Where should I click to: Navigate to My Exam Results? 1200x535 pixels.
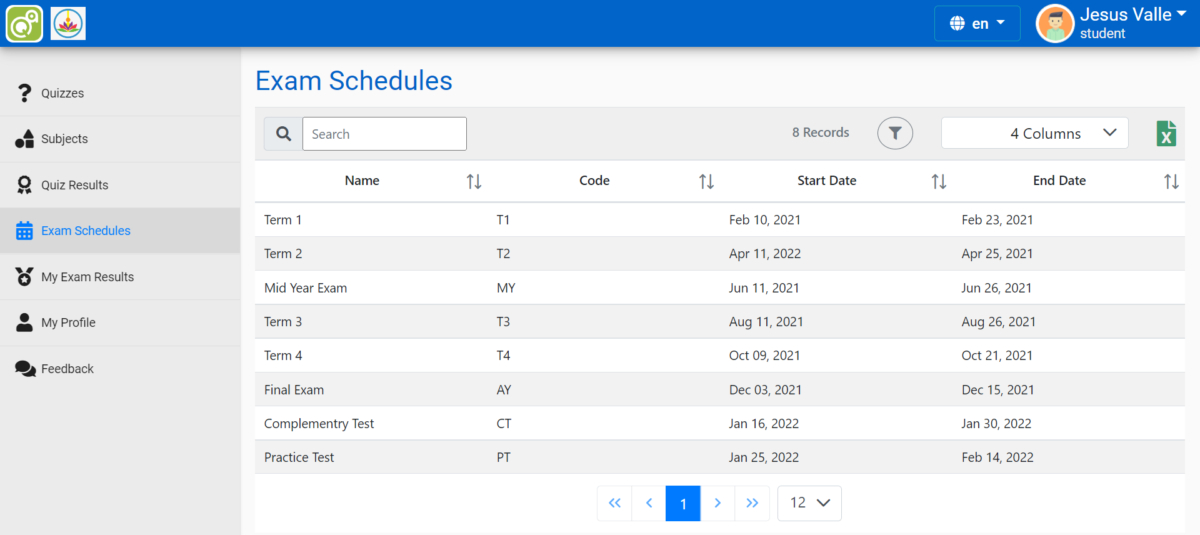tap(87, 277)
